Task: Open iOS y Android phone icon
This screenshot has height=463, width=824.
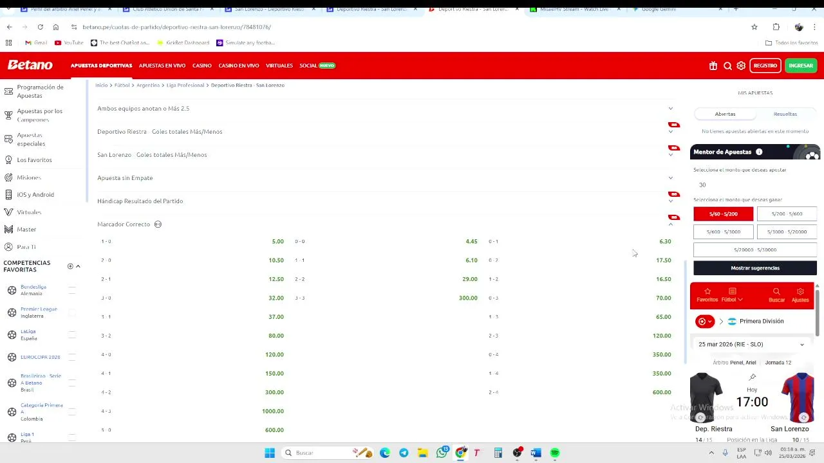Action: 8,194
